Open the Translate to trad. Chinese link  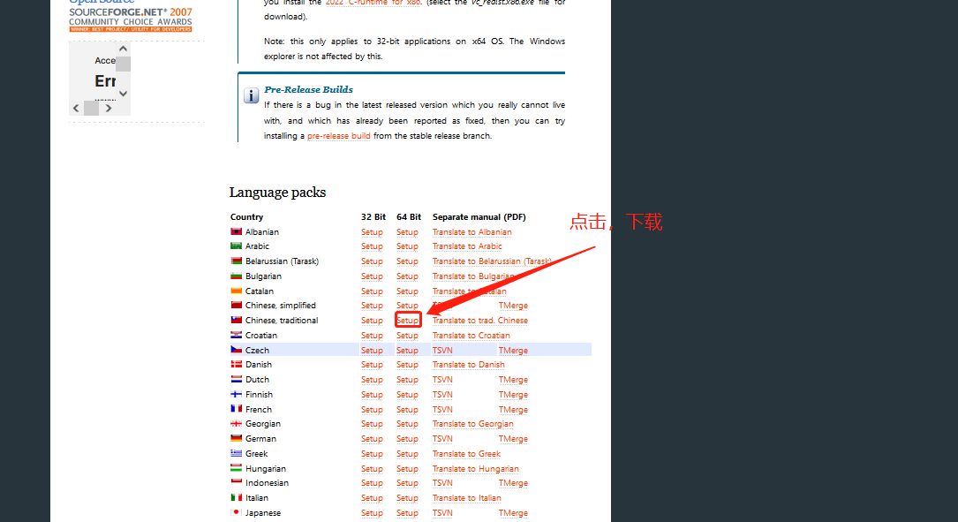(x=480, y=321)
